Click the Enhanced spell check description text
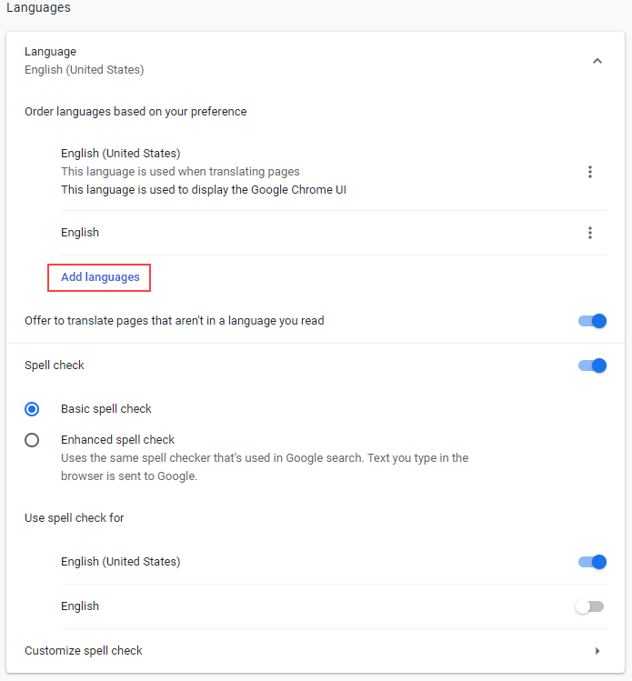 click(x=264, y=467)
